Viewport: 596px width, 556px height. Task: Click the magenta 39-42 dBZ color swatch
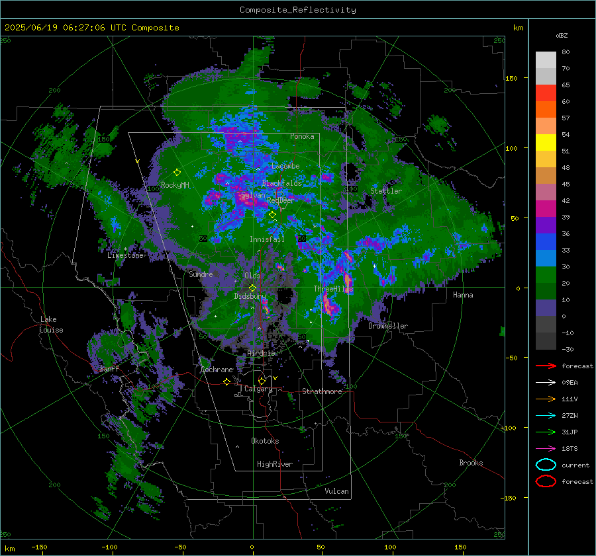tap(546, 209)
